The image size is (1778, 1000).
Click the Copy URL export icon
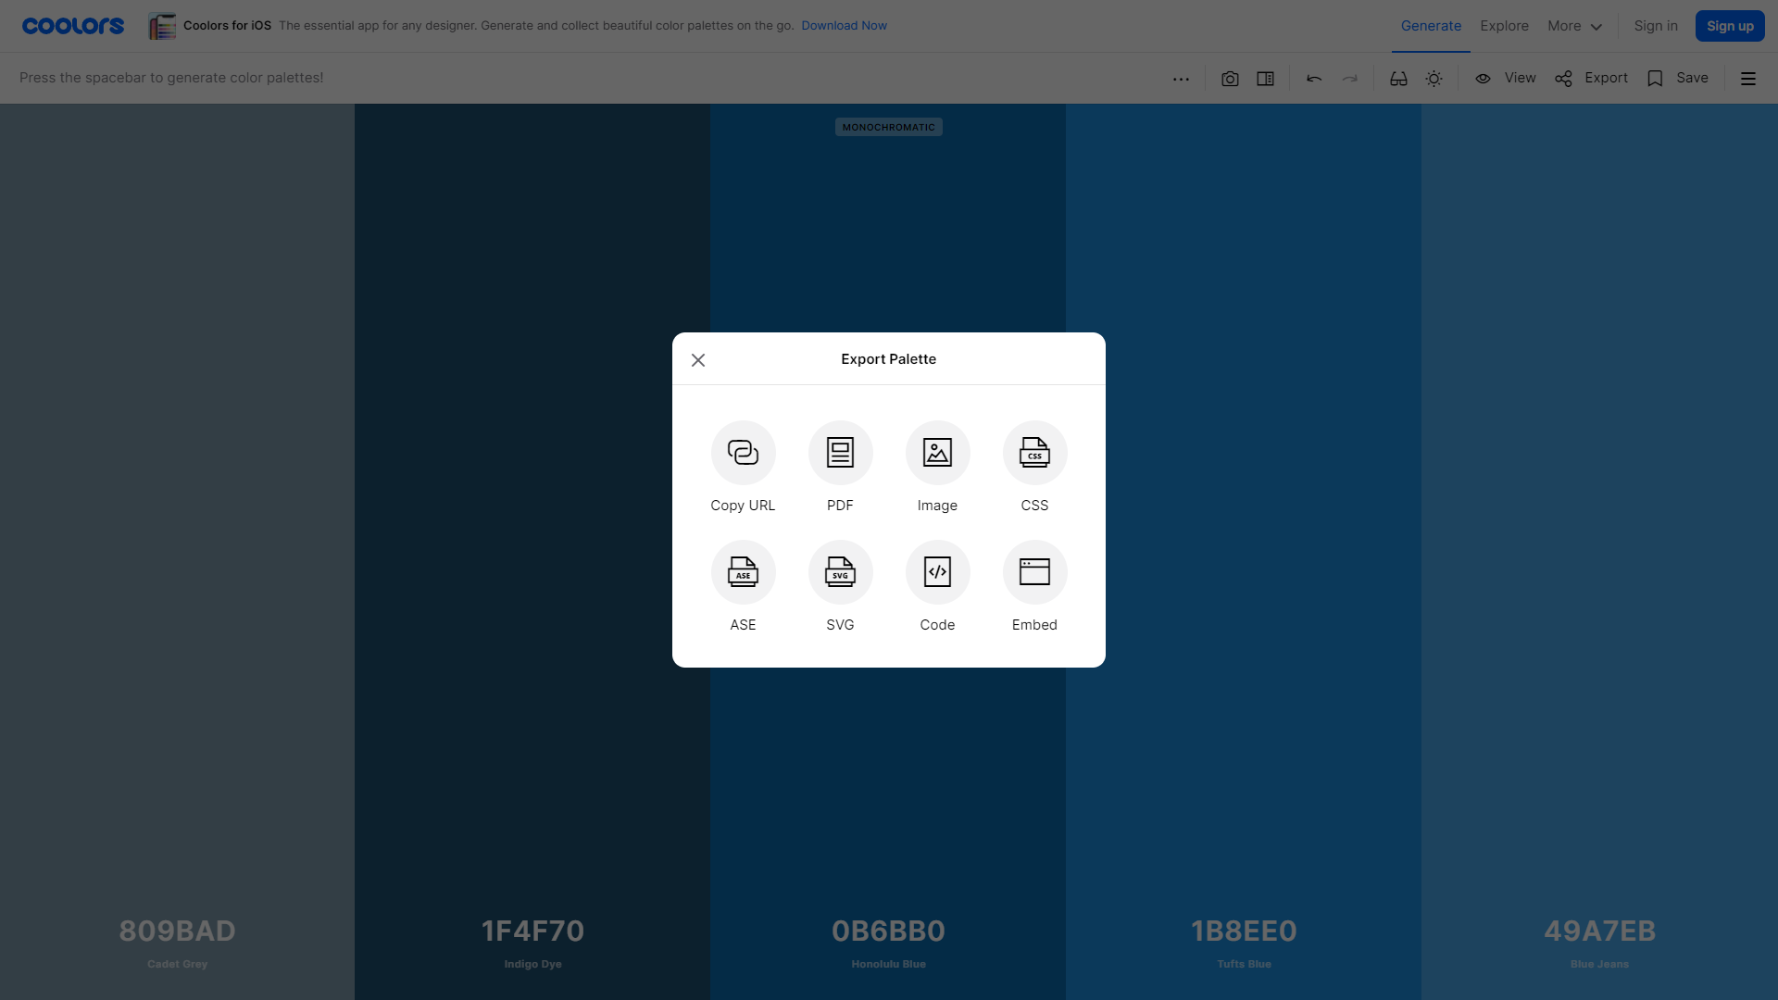743,452
